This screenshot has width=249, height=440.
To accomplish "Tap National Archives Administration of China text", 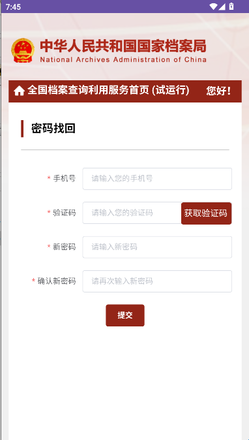I will pos(123,59).
